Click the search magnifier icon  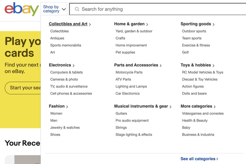(77, 9)
